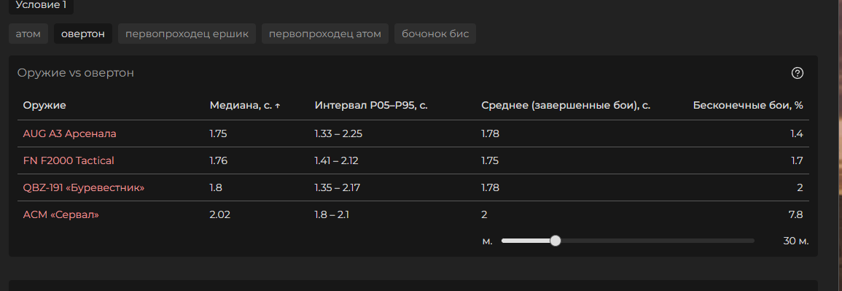
Task: Open the help question mark icon
Action: click(x=798, y=73)
